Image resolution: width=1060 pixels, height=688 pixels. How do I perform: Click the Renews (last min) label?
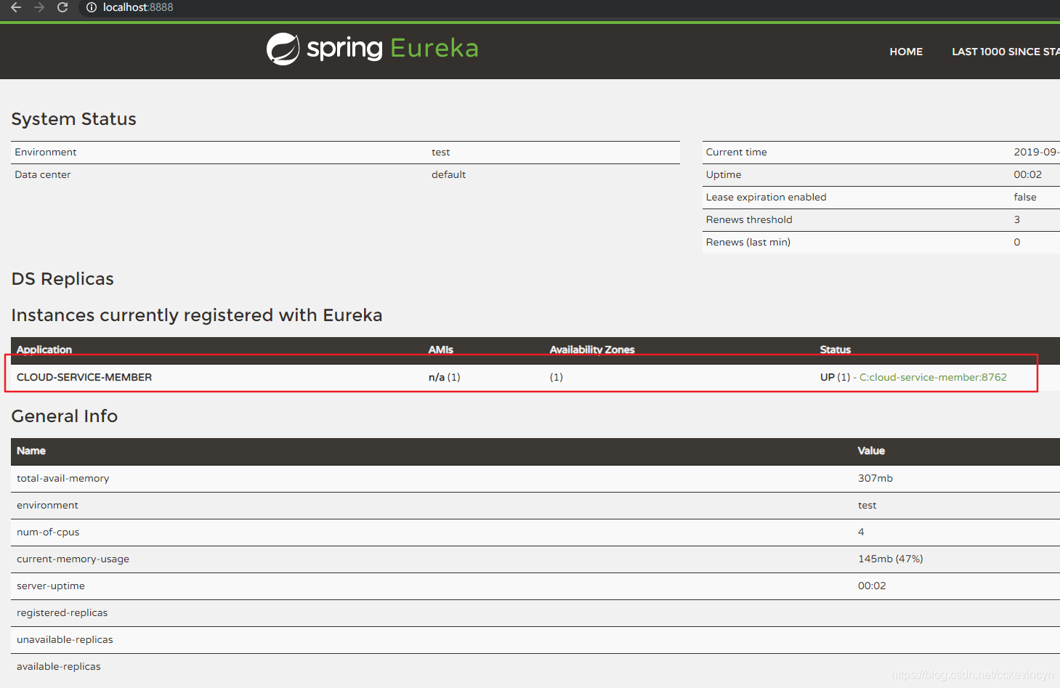[748, 242]
